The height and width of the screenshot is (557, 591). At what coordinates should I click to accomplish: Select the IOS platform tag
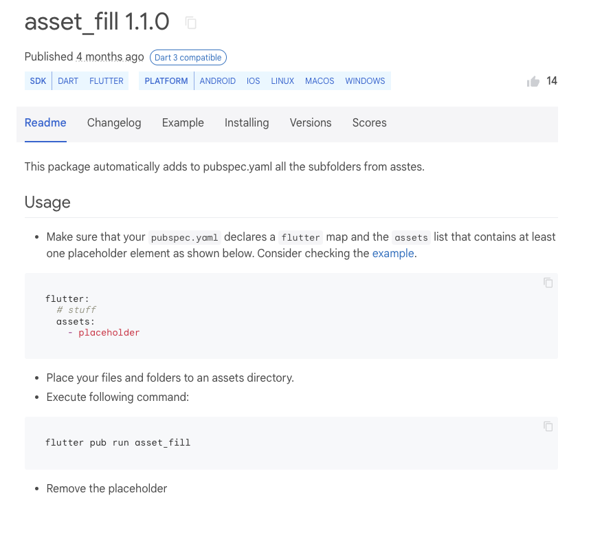tap(254, 81)
